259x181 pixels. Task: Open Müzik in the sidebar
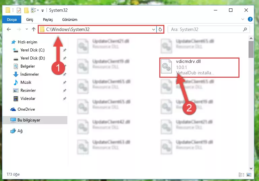tap(26, 82)
